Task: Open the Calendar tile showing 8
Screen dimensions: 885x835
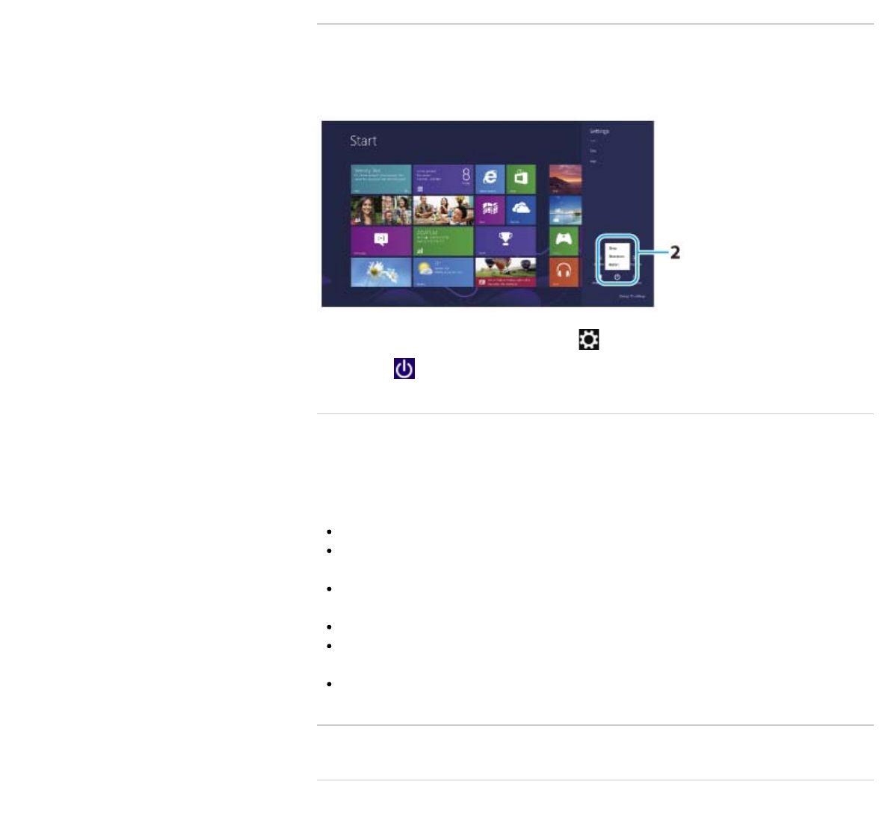Action: pyautogui.click(x=443, y=179)
